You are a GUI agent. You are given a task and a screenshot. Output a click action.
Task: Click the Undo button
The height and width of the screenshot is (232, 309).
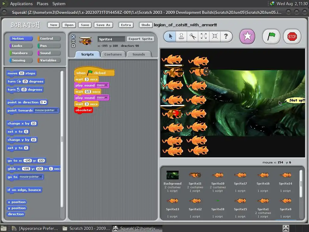146,25
